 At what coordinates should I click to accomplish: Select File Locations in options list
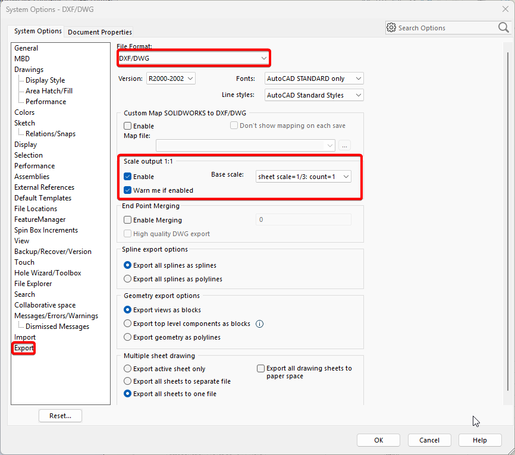36,209
